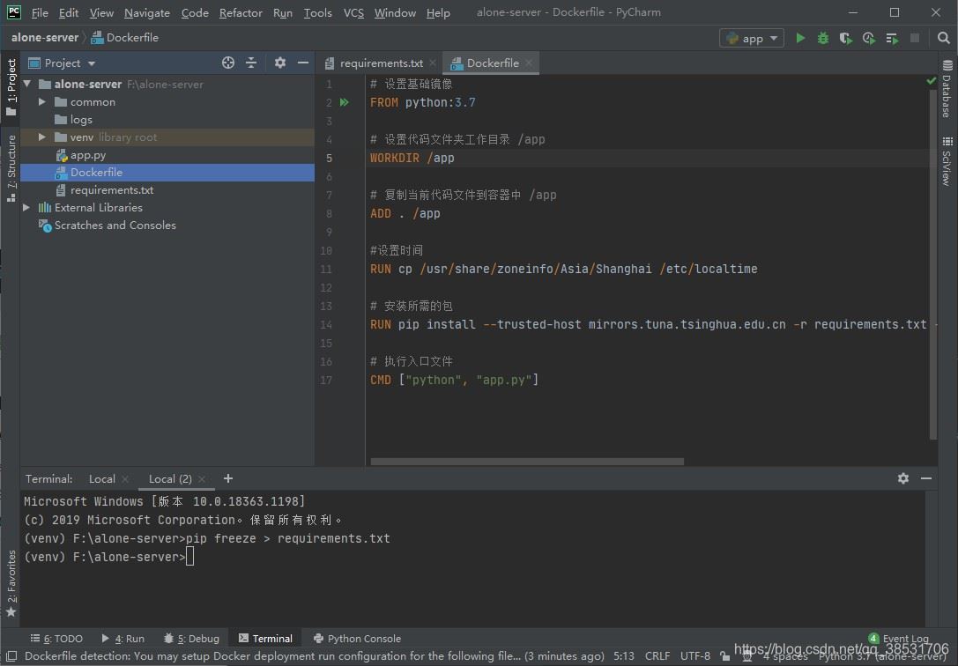Switch to the requirements.txt editor tab
958x666 pixels.
(381, 63)
